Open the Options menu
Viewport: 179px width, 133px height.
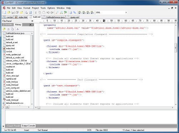[51, 8]
